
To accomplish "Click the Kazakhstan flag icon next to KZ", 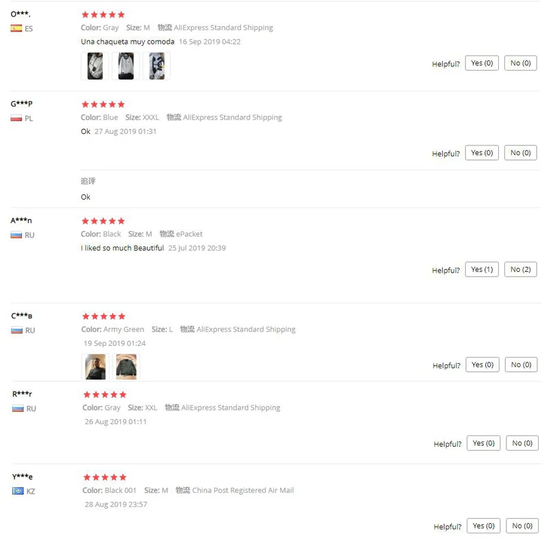I will point(18,491).
